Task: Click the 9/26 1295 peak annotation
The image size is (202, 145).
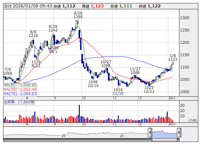Action: (78, 15)
